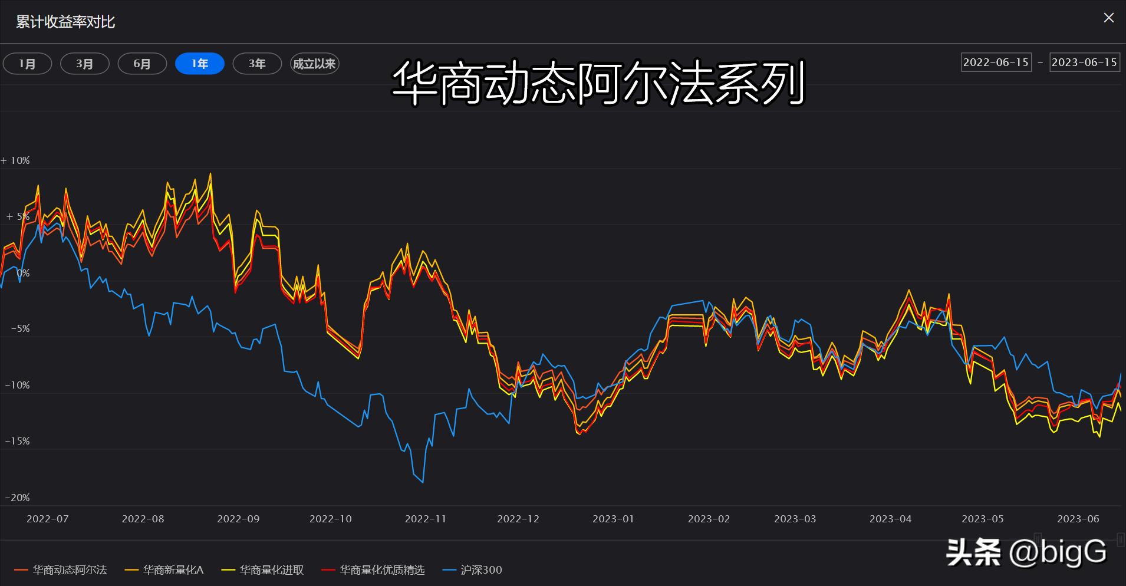Click the 累计收益率对比 panel title

click(x=65, y=22)
